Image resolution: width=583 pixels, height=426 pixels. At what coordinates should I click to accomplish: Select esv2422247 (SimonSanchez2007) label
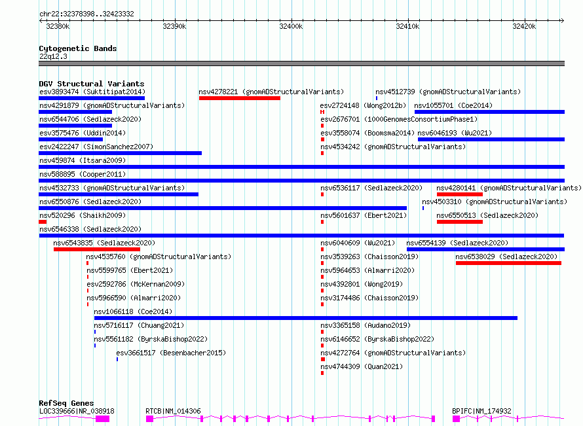point(96,147)
